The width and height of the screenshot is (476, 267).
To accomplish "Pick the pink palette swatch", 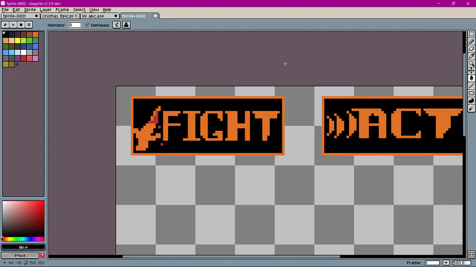I will coord(35,59).
